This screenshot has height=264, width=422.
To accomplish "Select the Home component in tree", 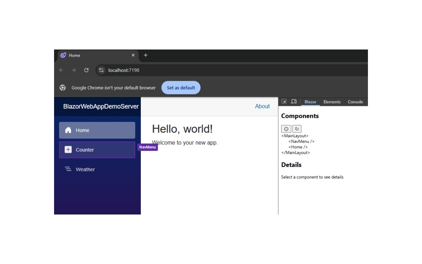I will point(298,147).
